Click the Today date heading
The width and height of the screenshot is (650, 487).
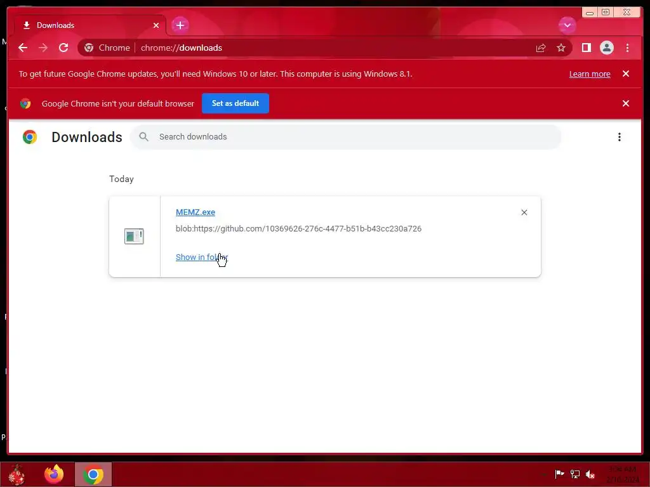click(121, 179)
